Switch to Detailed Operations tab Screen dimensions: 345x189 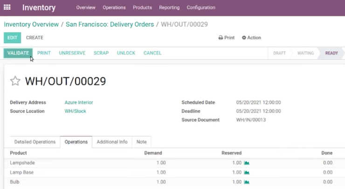pos(35,142)
